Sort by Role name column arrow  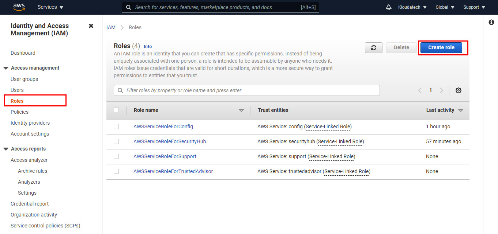tap(241, 110)
